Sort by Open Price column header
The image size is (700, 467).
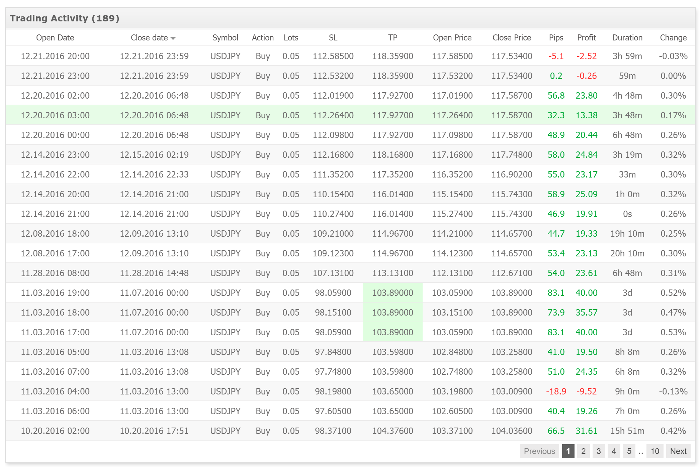pos(452,38)
